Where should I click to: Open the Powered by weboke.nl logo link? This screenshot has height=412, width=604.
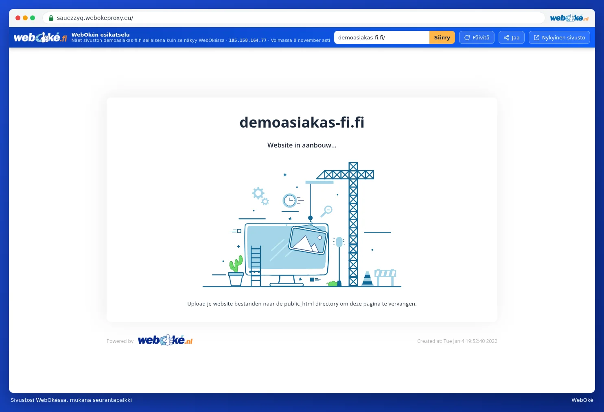165,340
